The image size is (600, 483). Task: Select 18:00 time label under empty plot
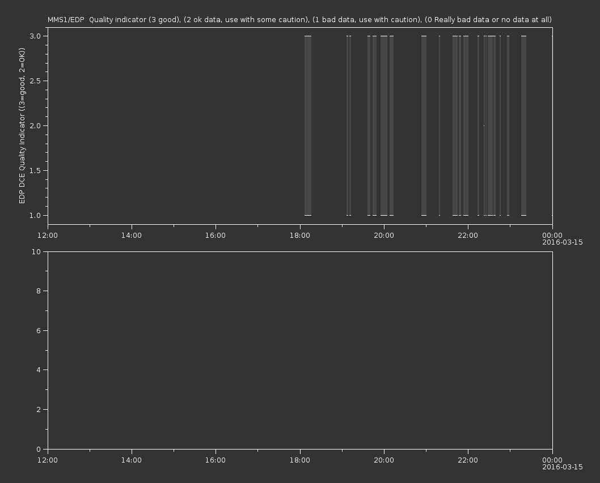pyautogui.click(x=299, y=460)
